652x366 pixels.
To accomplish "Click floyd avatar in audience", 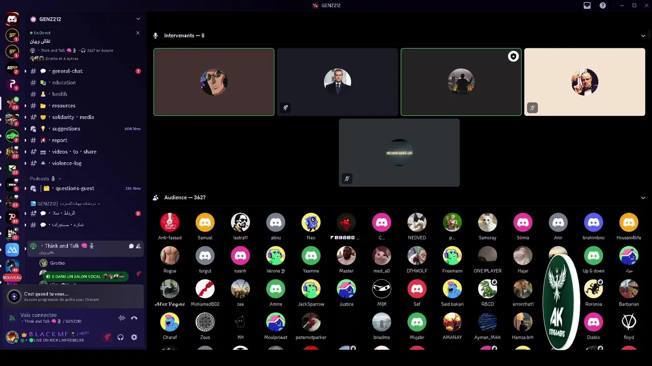I will [x=629, y=322].
